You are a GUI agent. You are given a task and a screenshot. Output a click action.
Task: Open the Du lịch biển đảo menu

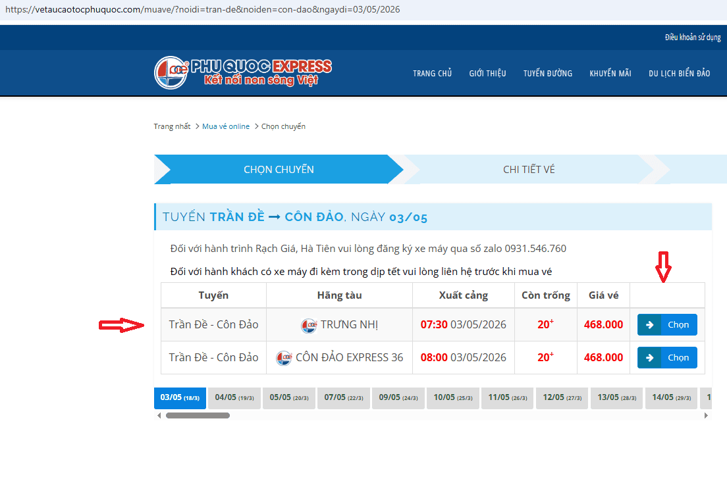pyautogui.click(x=679, y=73)
